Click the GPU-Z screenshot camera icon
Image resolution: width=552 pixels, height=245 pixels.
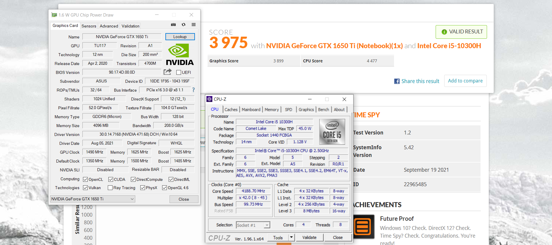tap(173, 25)
